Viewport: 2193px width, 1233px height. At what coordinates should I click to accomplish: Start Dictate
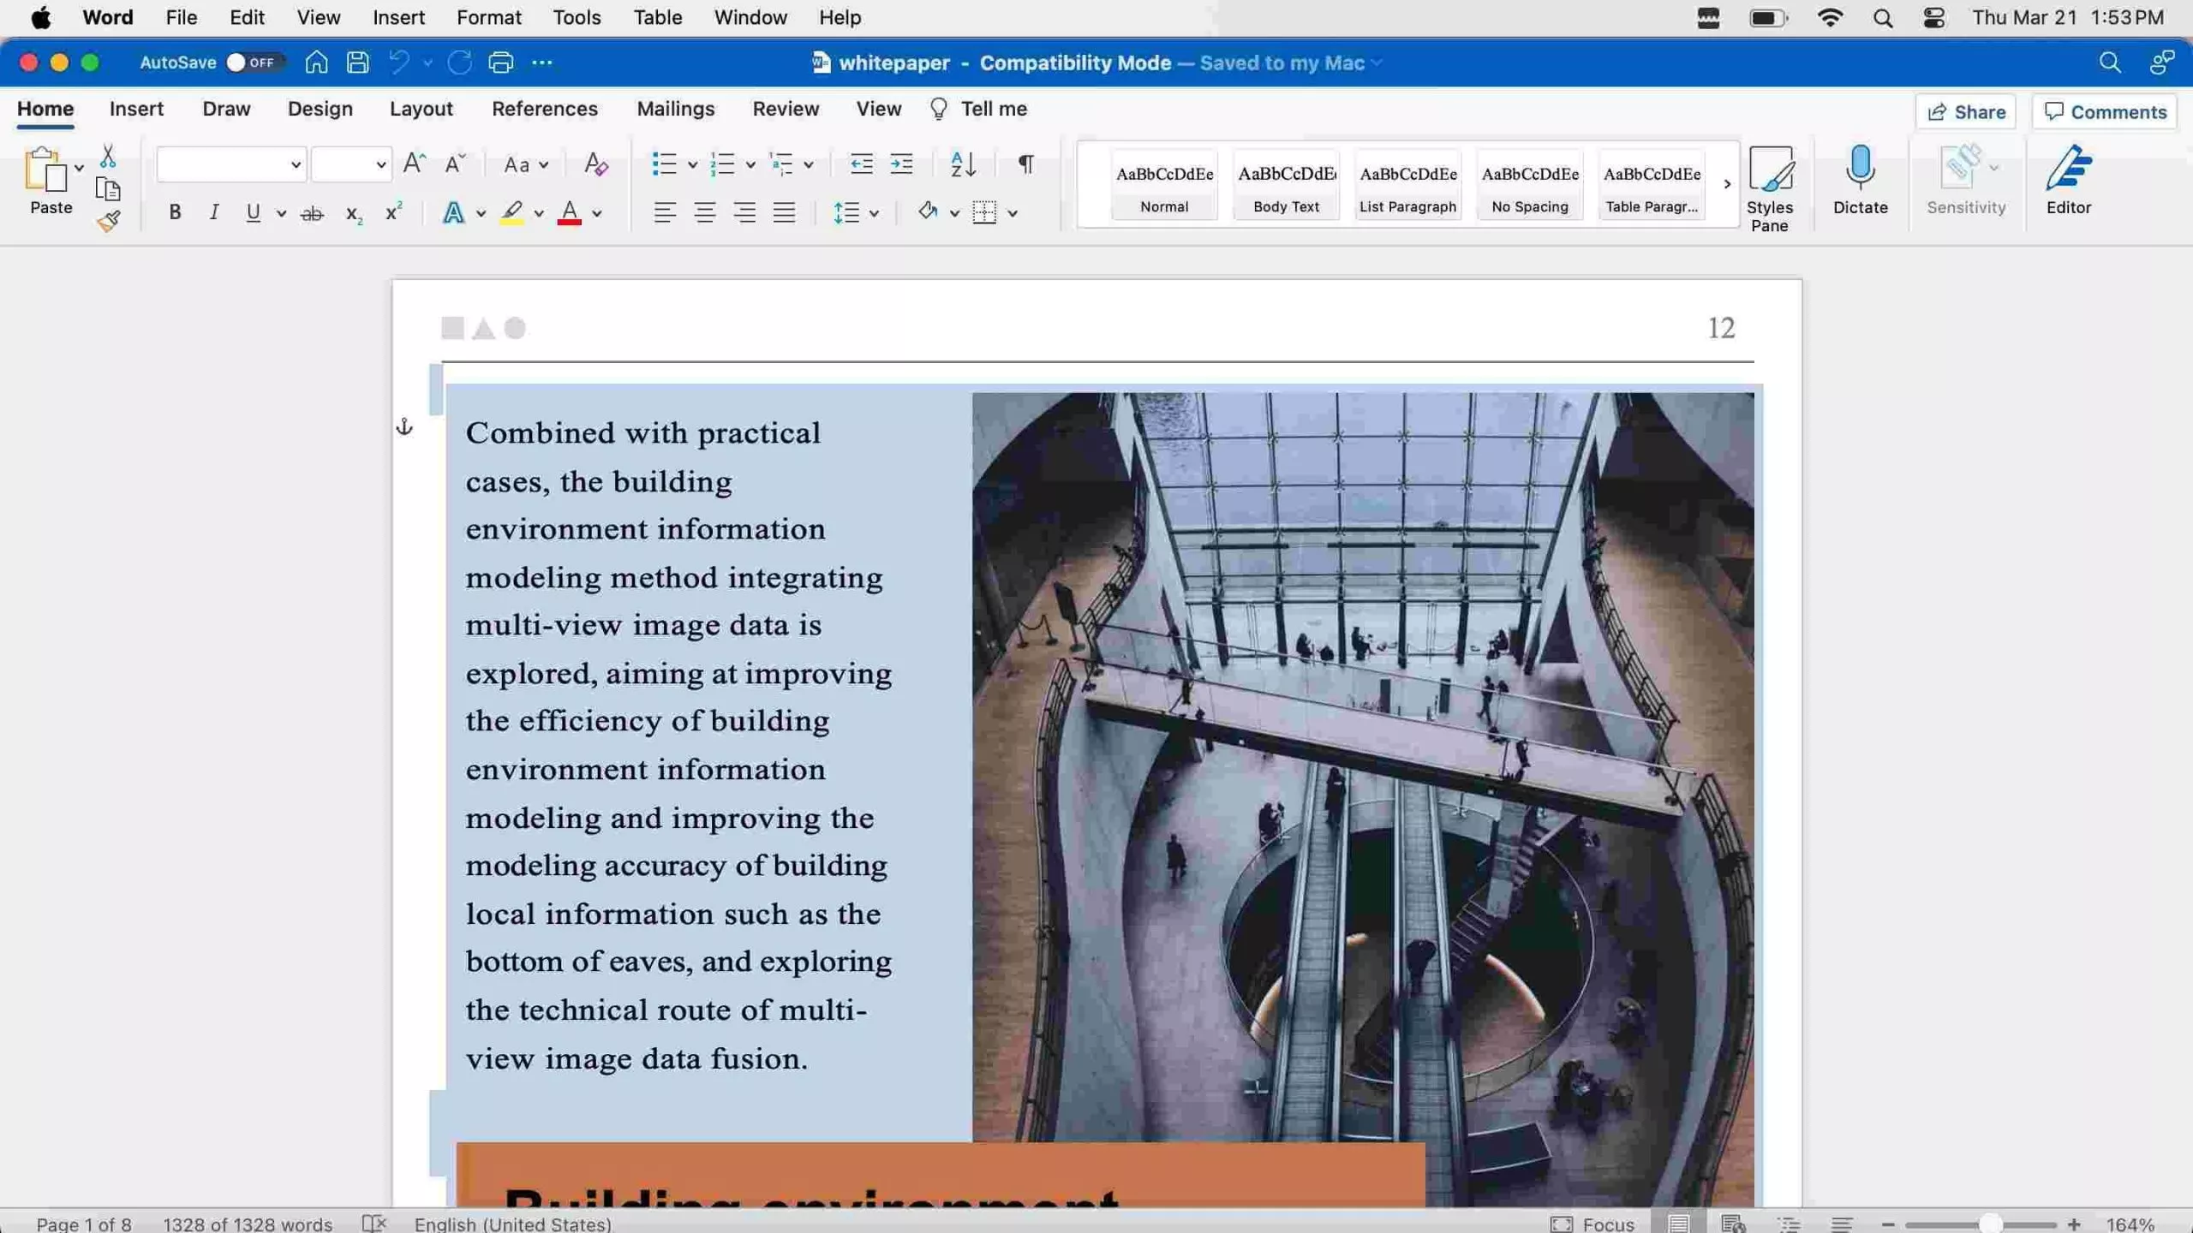[1860, 180]
